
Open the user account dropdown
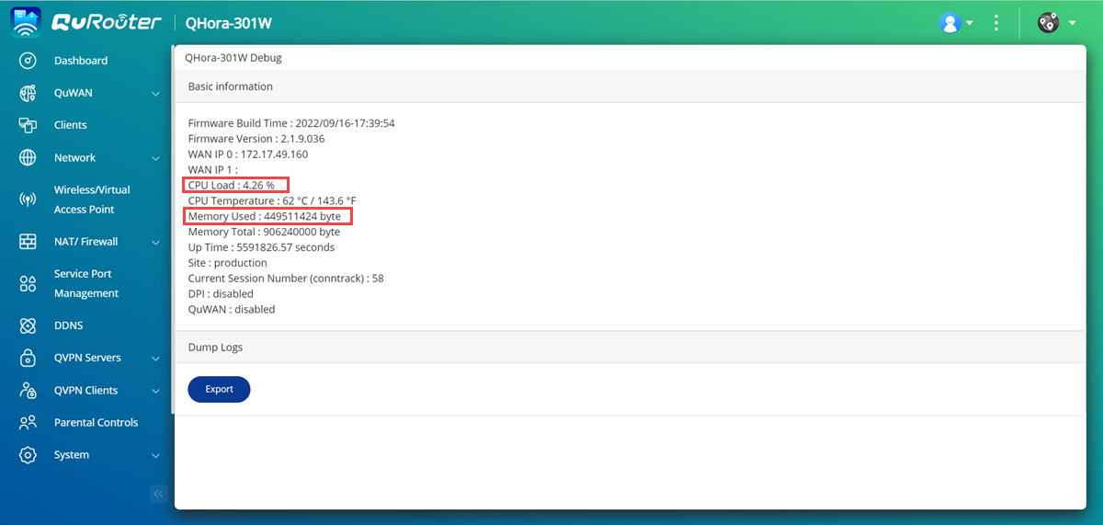(x=956, y=23)
